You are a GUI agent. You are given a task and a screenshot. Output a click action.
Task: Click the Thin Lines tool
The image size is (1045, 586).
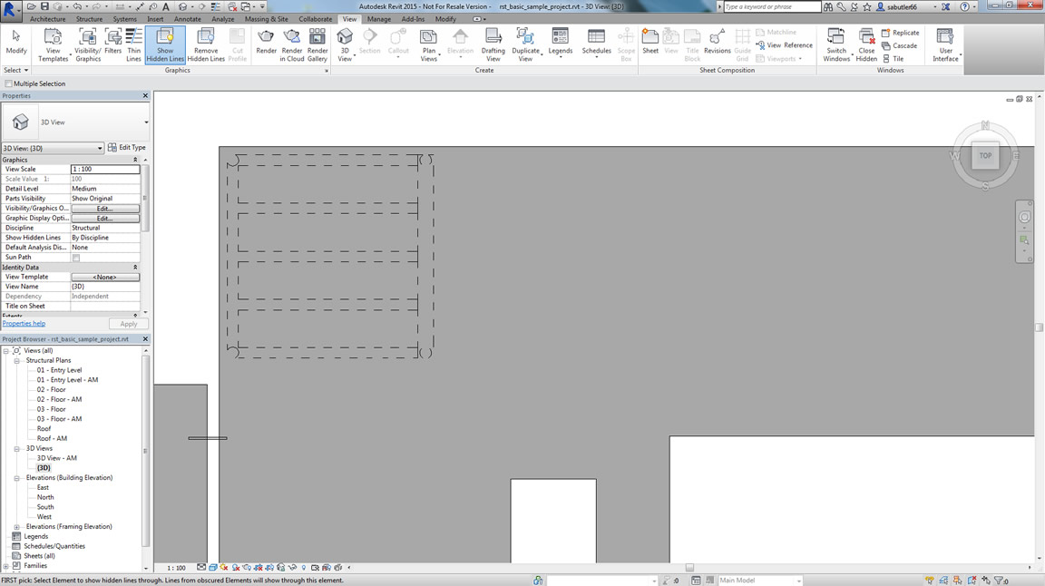pos(133,44)
